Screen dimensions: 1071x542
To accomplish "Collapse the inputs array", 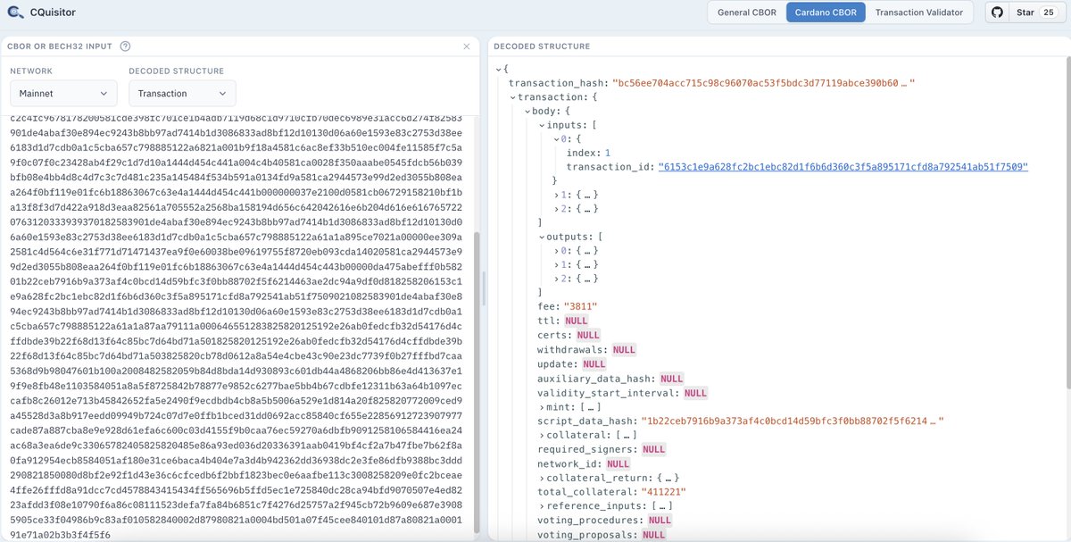I will pos(541,126).
